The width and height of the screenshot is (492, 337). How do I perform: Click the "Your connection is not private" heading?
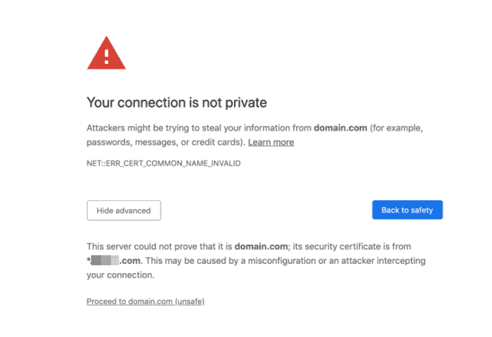pyautogui.click(x=176, y=103)
